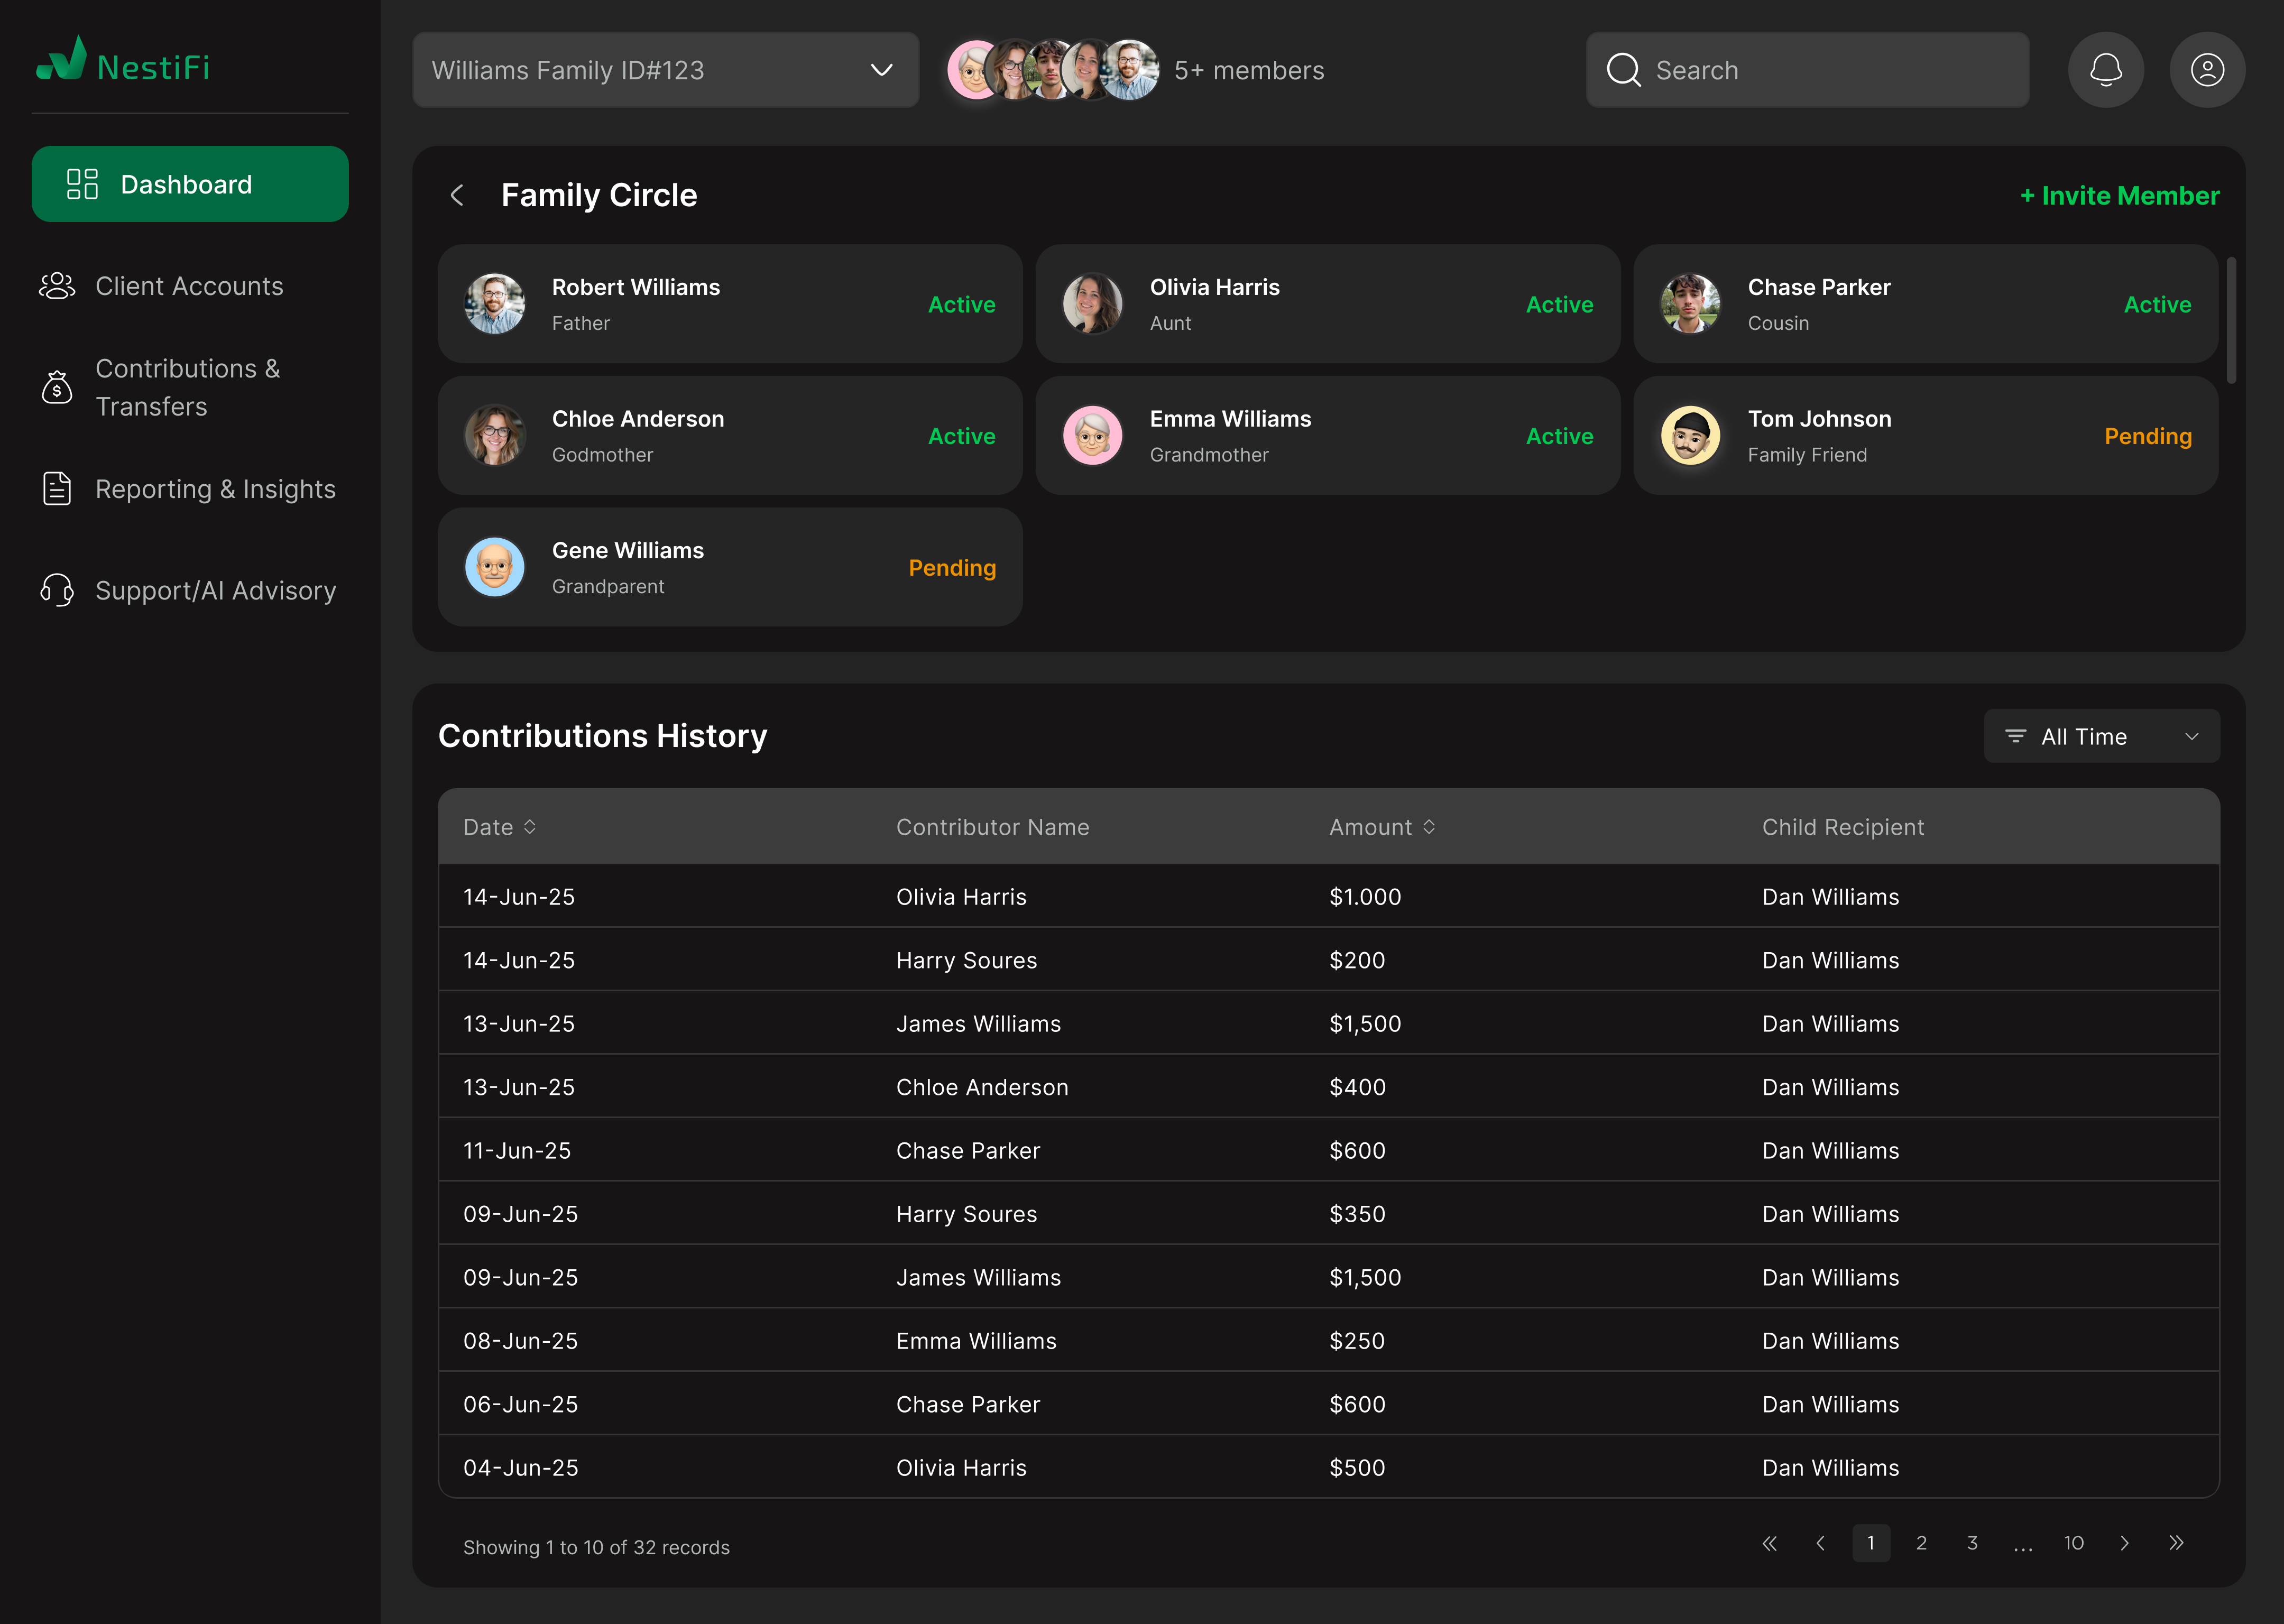
Task: Go to next page arrow
Action: pos(2124,1543)
